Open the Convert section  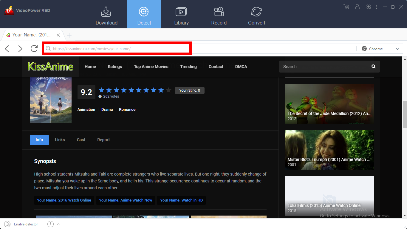[x=256, y=16]
